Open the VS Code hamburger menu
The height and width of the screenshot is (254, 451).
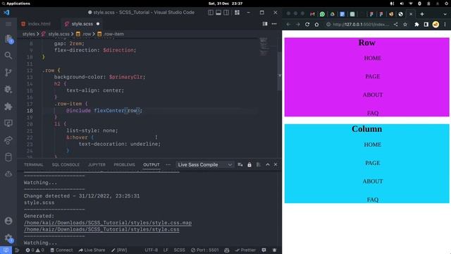tap(8, 24)
